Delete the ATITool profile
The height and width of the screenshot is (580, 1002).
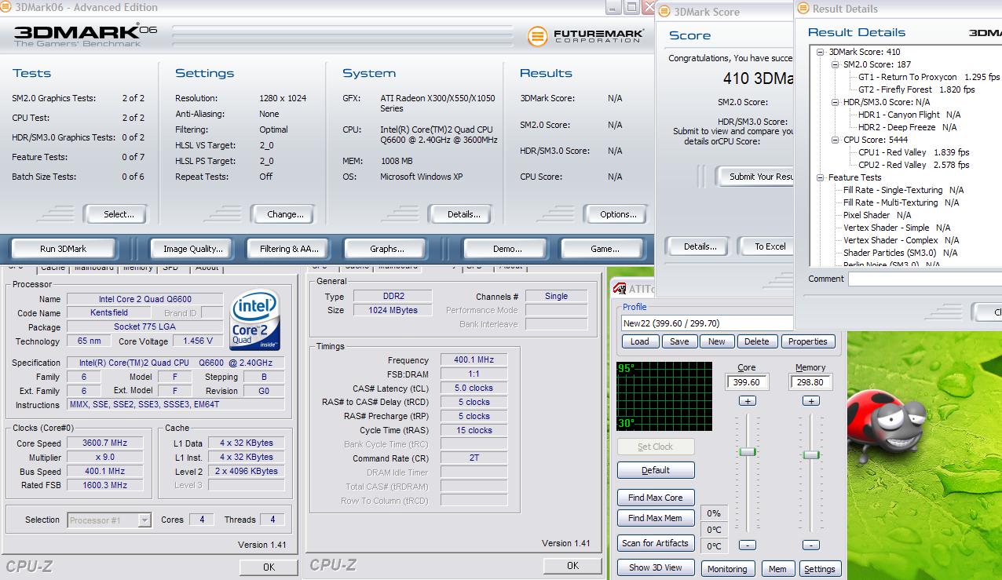[756, 341]
